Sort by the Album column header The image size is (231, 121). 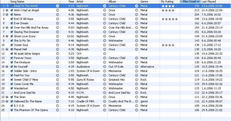[123, 2]
